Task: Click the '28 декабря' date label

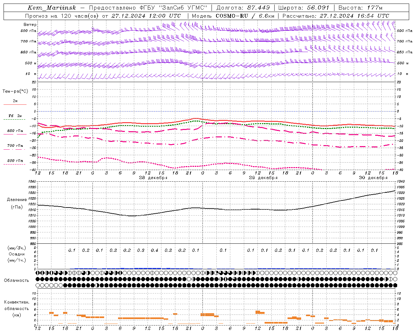Action: pos(153,178)
